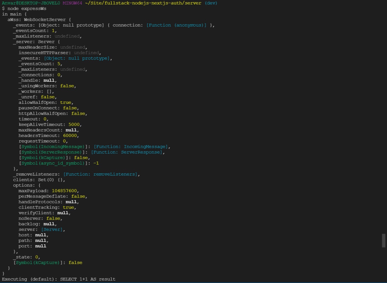Click the final '[Symbol(kCapture)]: false' line
Viewport: 387px width, 283px height.
(47, 262)
